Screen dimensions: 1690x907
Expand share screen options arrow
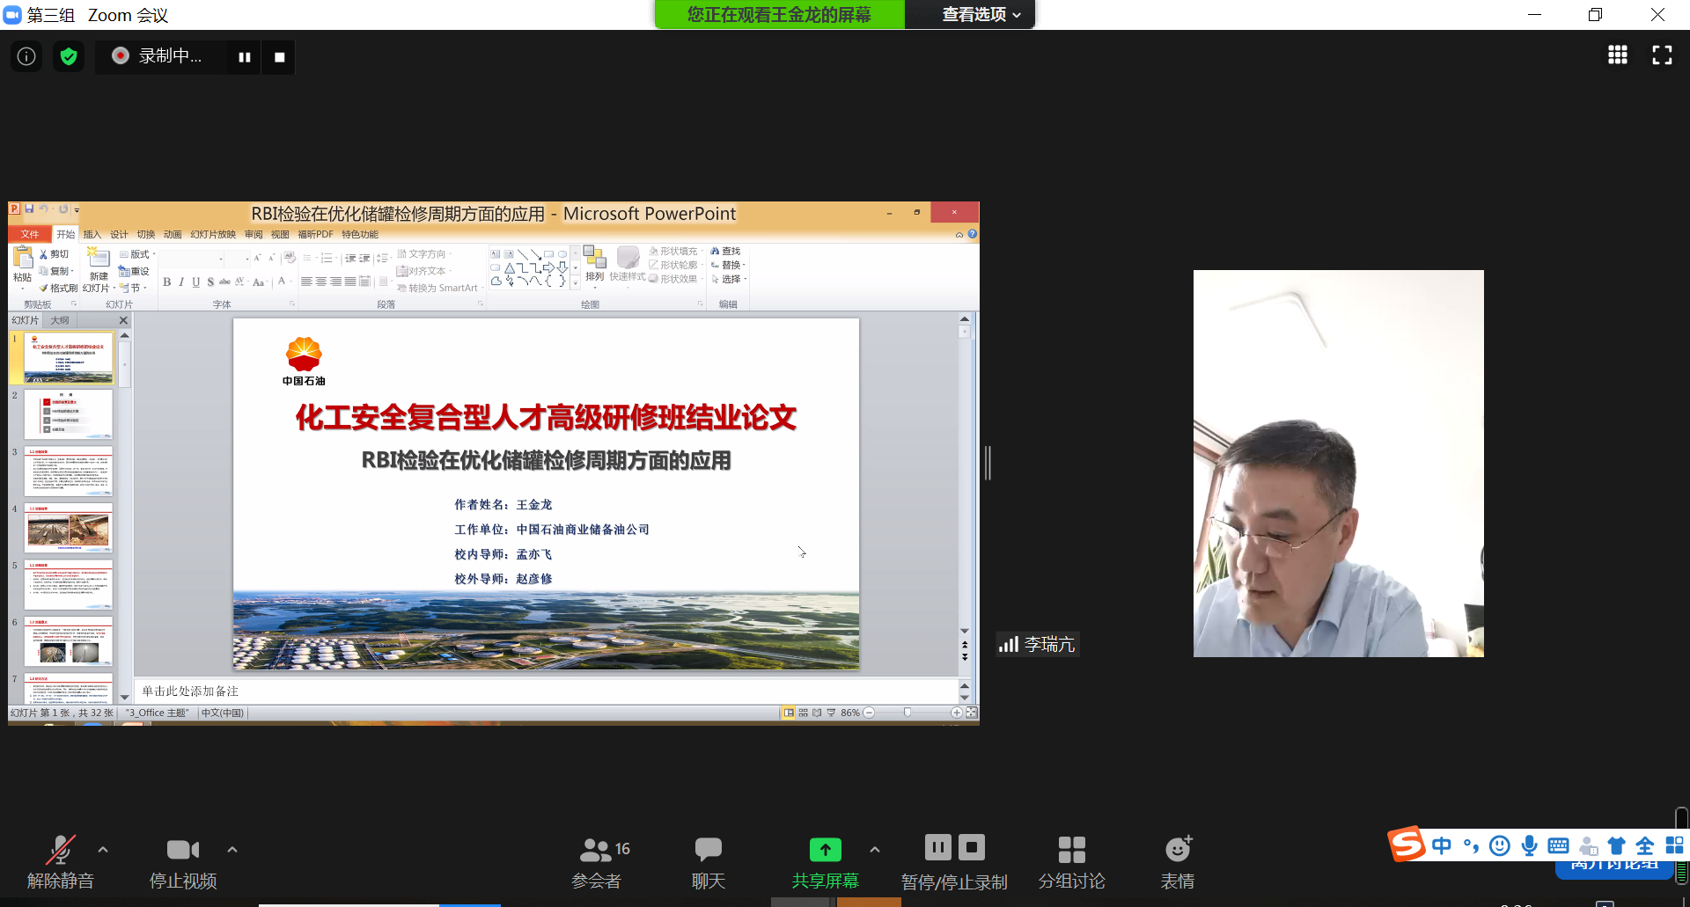coord(874,850)
